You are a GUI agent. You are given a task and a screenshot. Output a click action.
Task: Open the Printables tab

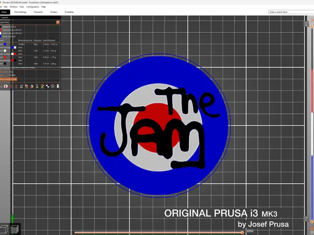coord(69,12)
